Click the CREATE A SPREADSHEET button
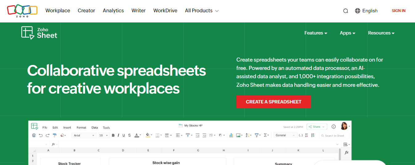This screenshot has height=165, width=415. pyautogui.click(x=274, y=102)
